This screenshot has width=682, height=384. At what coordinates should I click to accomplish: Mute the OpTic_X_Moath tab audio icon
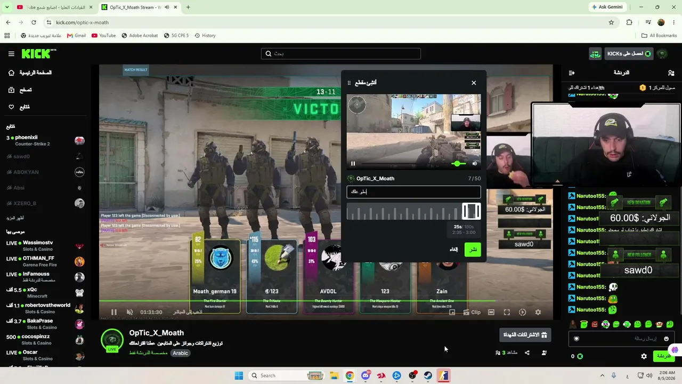(x=167, y=7)
